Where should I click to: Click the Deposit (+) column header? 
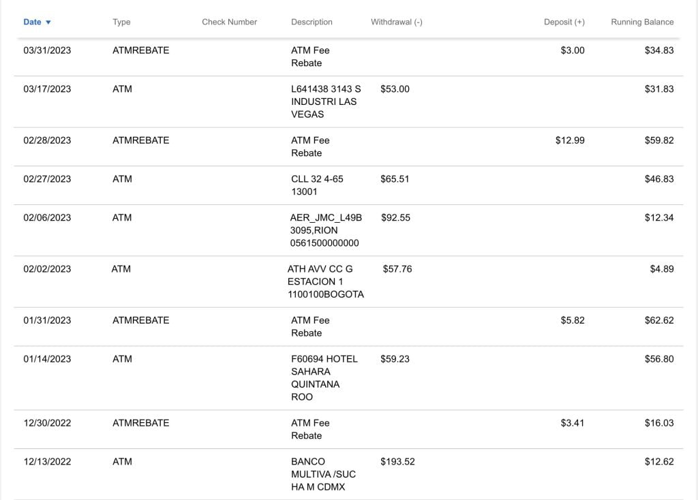click(x=564, y=22)
